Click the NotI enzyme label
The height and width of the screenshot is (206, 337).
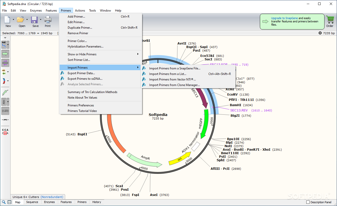[228, 146]
